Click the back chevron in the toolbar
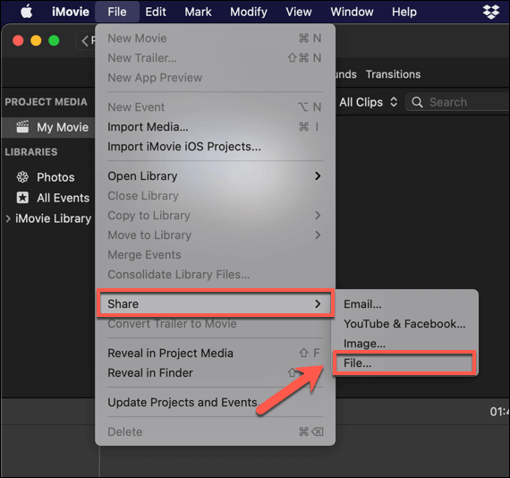Image resolution: width=510 pixels, height=478 pixels. point(85,41)
